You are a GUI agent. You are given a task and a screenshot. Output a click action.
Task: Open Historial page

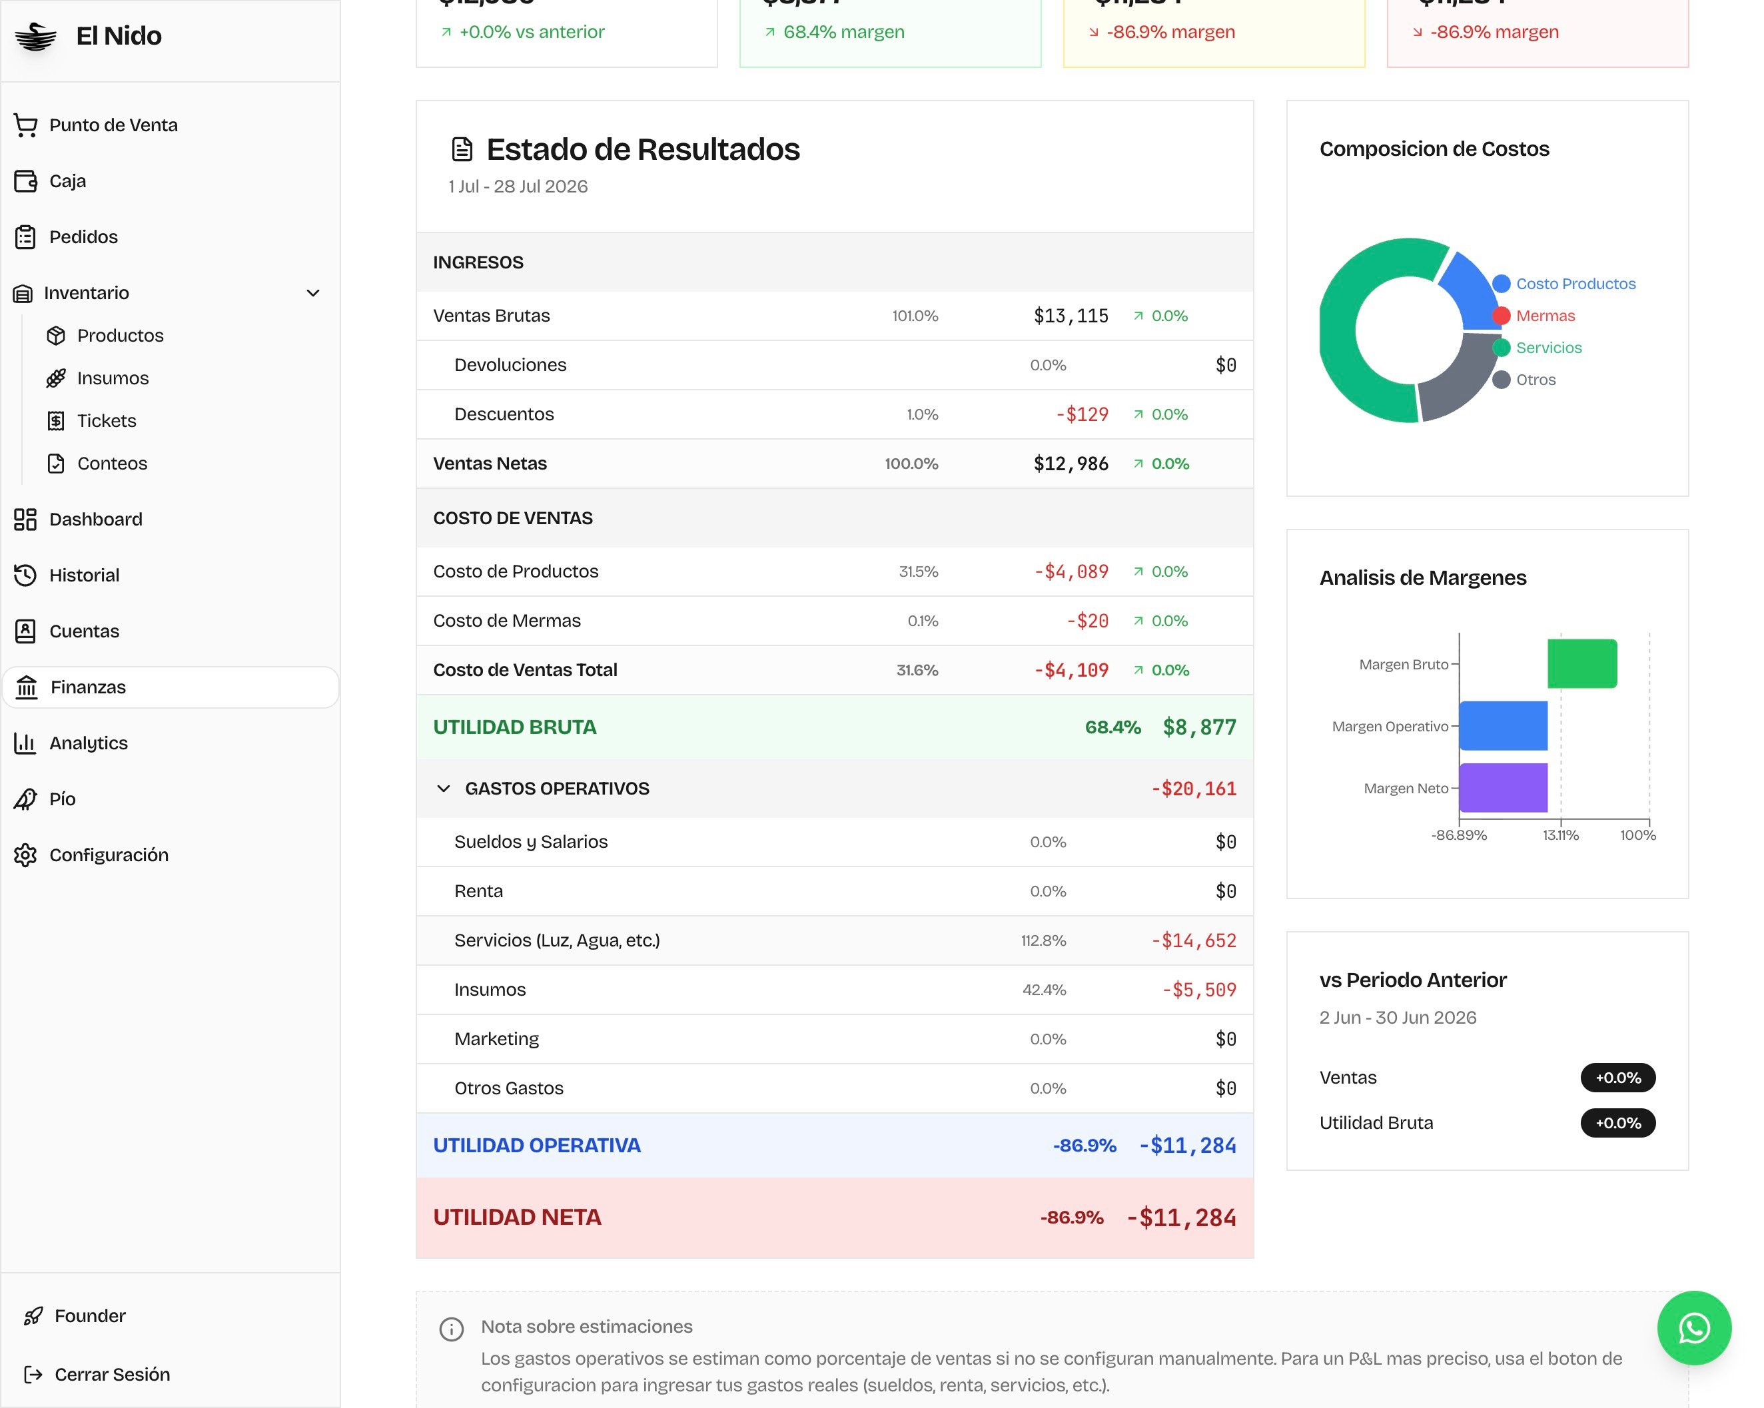170,575
